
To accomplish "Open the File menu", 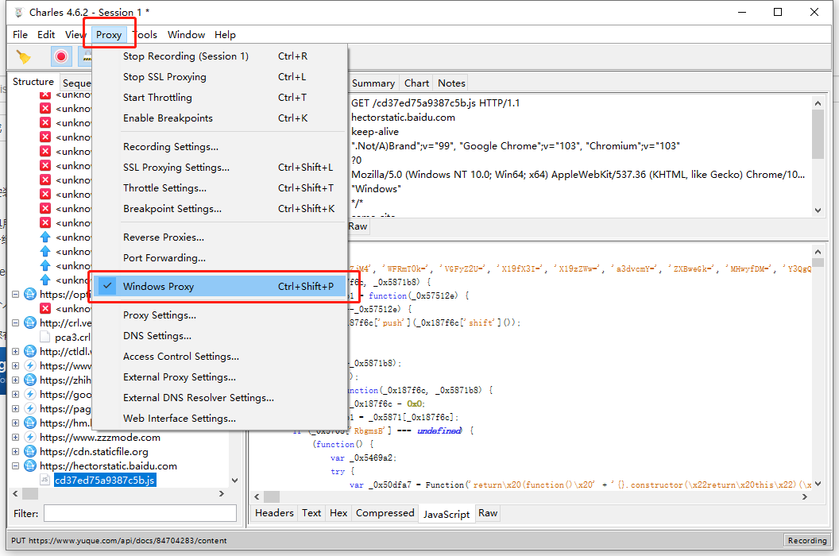I will pyautogui.click(x=21, y=35).
